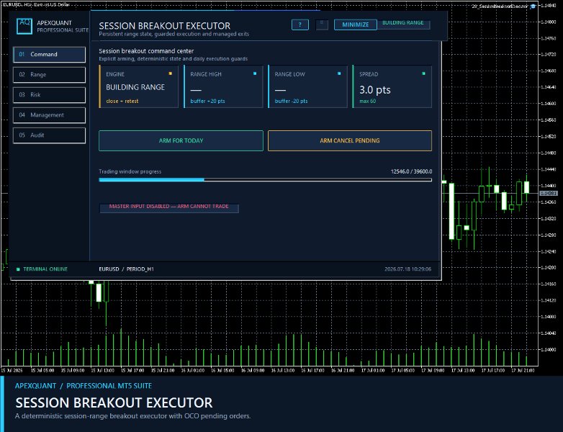Screen dimensions: 563x432
Task: Click the green indicator dot on Spread card
Action: 423,73
